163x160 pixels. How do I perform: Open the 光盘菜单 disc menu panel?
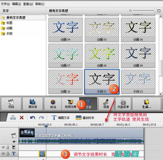[123, 104]
